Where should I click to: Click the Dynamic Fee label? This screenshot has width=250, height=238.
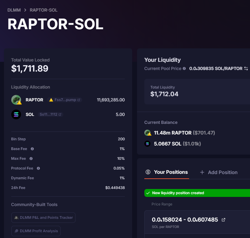click(23, 178)
